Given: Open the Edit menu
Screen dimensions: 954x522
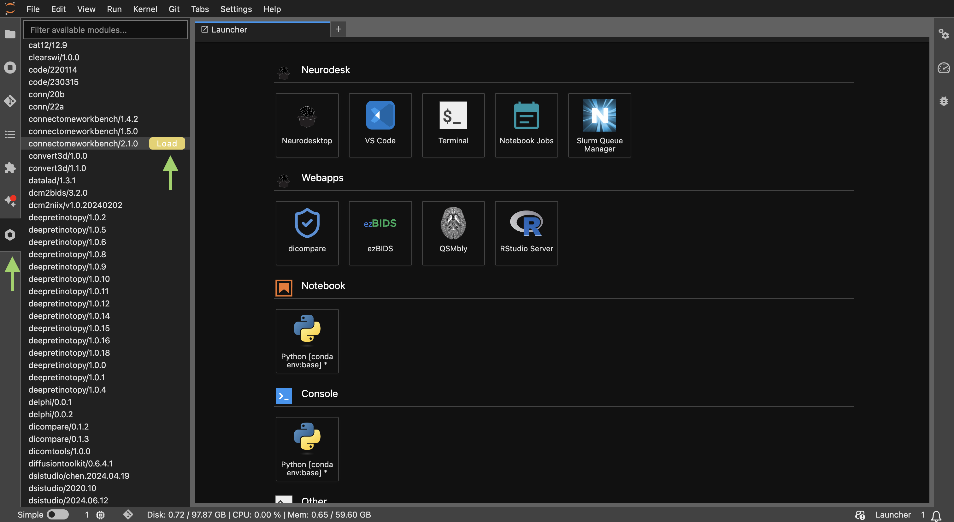Looking at the screenshot, I should (58, 9).
